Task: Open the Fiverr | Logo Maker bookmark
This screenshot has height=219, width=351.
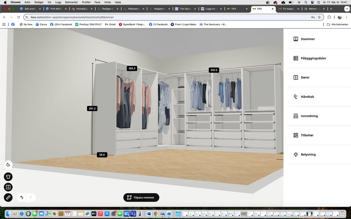Action: 184,24
